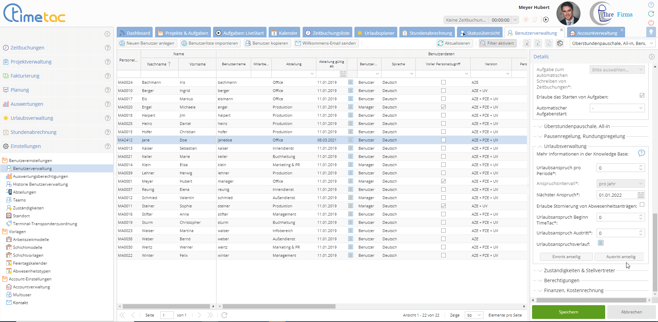Screen dimensions: 658x322
Task: Click the green Speichern button
Action: click(x=568, y=312)
